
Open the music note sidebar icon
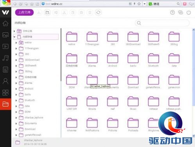[x=5, y=58]
